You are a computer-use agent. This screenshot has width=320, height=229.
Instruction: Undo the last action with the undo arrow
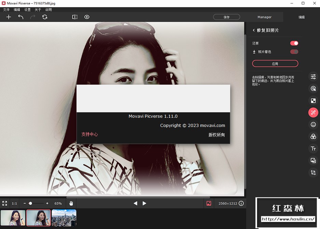[20, 17]
